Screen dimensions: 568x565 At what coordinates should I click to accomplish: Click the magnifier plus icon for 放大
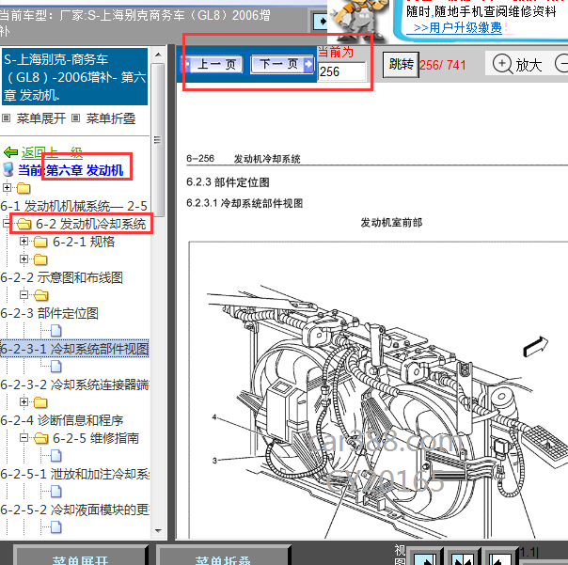tap(502, 64)
